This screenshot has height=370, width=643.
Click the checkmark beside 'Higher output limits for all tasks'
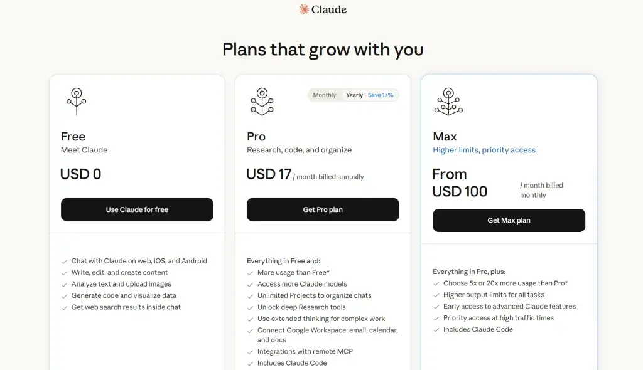point(435,295)
